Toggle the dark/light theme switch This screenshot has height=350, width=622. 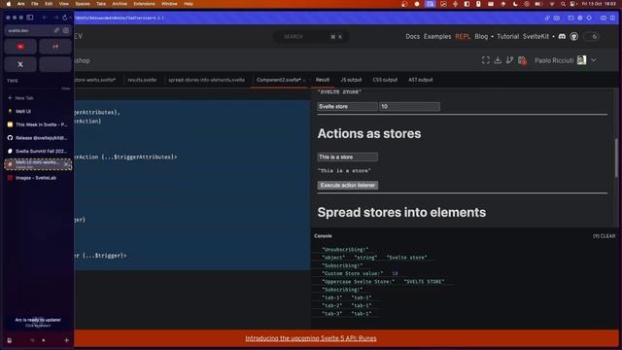(592, 37)
